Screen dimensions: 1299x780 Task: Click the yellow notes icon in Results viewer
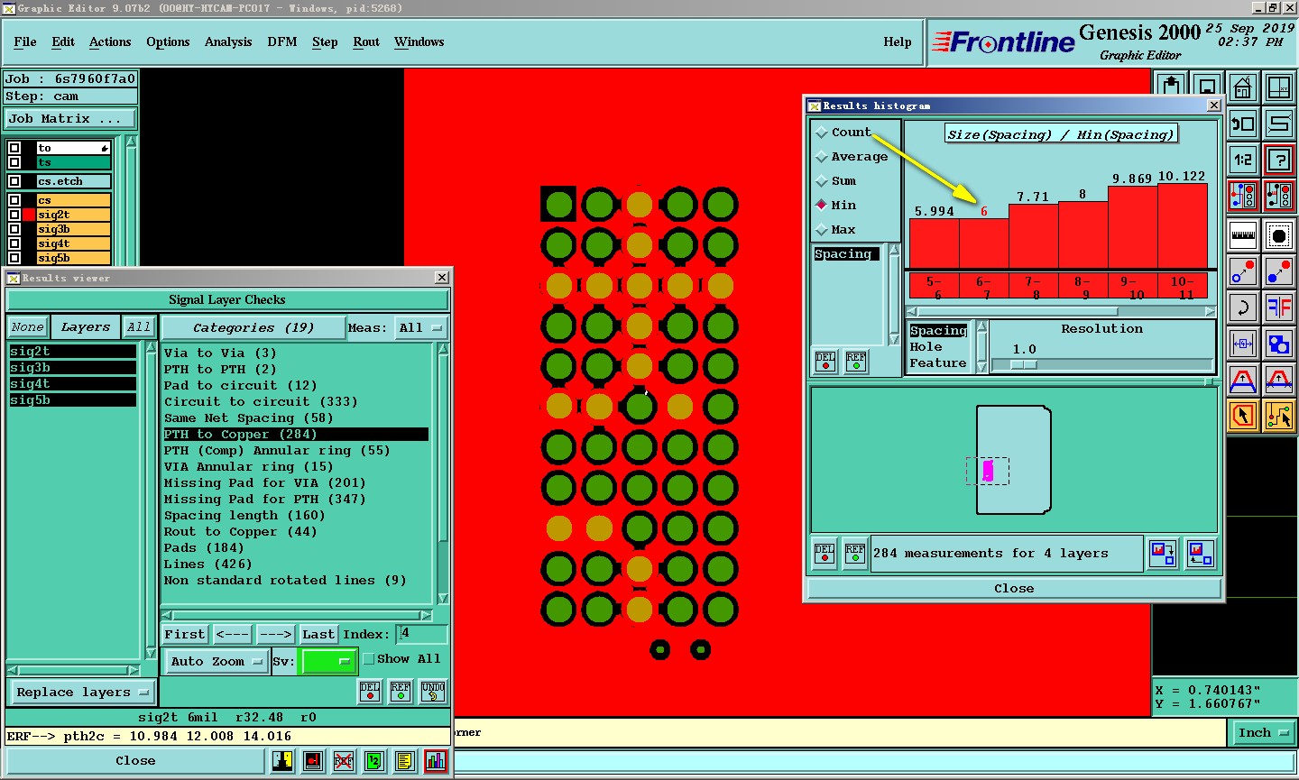tap(404, 761)
